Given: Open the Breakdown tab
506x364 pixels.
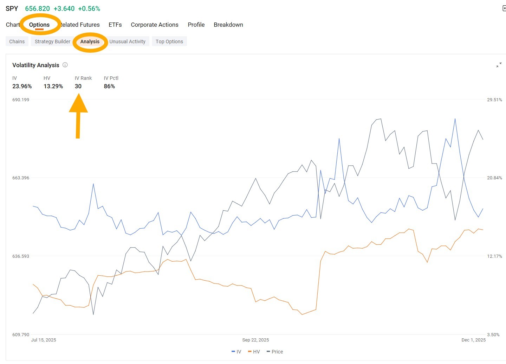Looking at the screenshot, I should click(228, 25).
